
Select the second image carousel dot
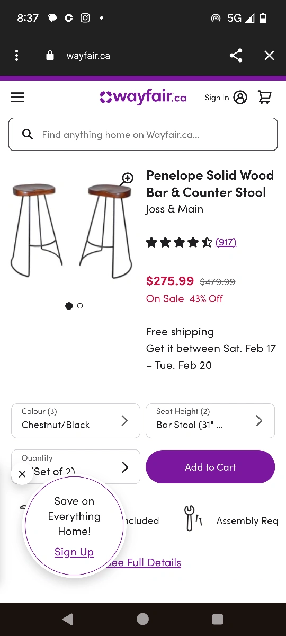pos(80,306)
